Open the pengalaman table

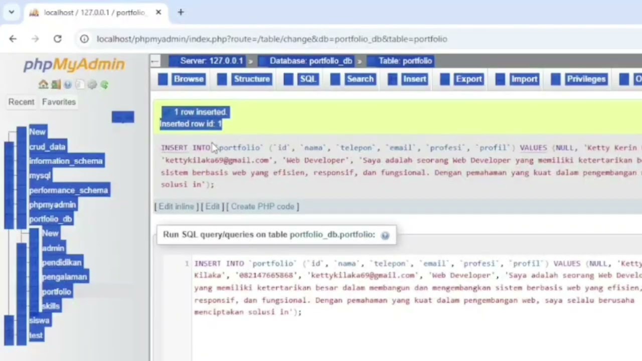[x=65, y=277]
